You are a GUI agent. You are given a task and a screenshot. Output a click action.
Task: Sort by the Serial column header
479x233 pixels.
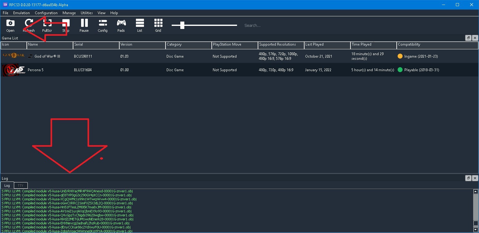tap(96, 45)
